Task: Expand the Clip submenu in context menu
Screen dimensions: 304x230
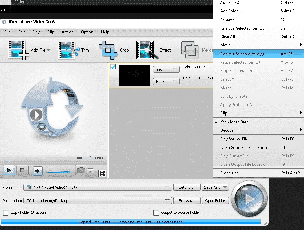Action: pyautogui.click(x=258, y=113)
